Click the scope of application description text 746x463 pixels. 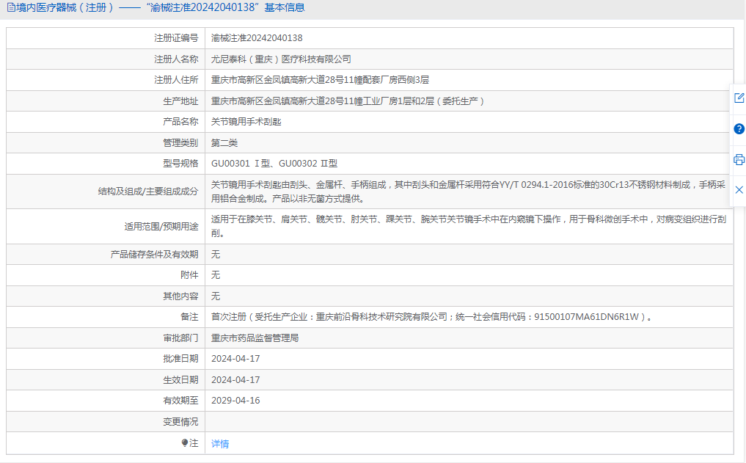coord(469,226)
